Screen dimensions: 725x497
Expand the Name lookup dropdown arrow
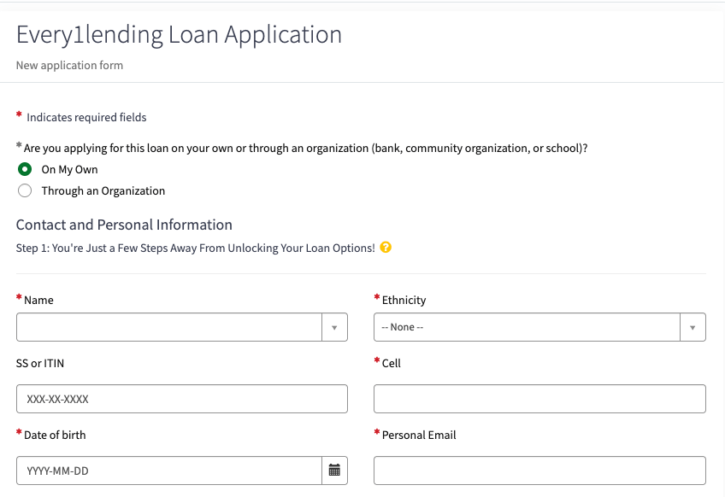coord(334,327)
